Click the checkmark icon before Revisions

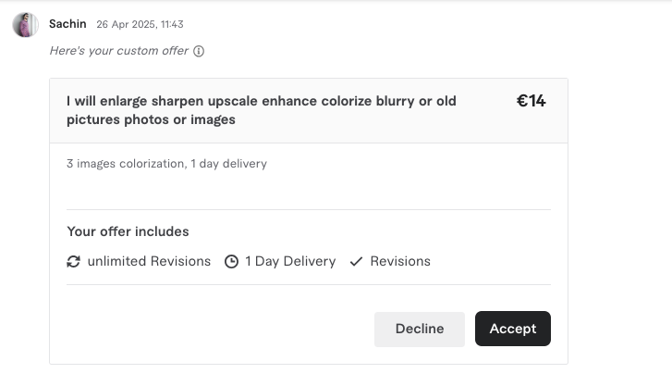(x=356, y=262)
